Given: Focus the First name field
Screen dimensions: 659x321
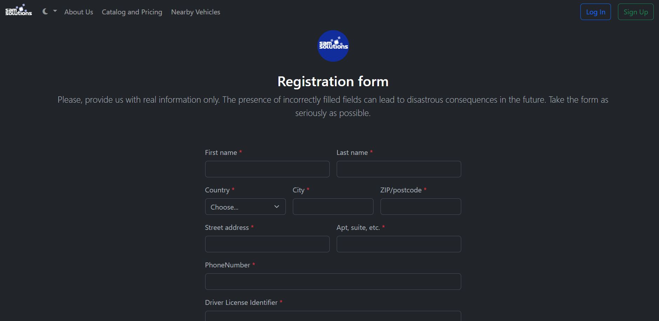Looking at the screenshot, I should [x=267, y=169].
